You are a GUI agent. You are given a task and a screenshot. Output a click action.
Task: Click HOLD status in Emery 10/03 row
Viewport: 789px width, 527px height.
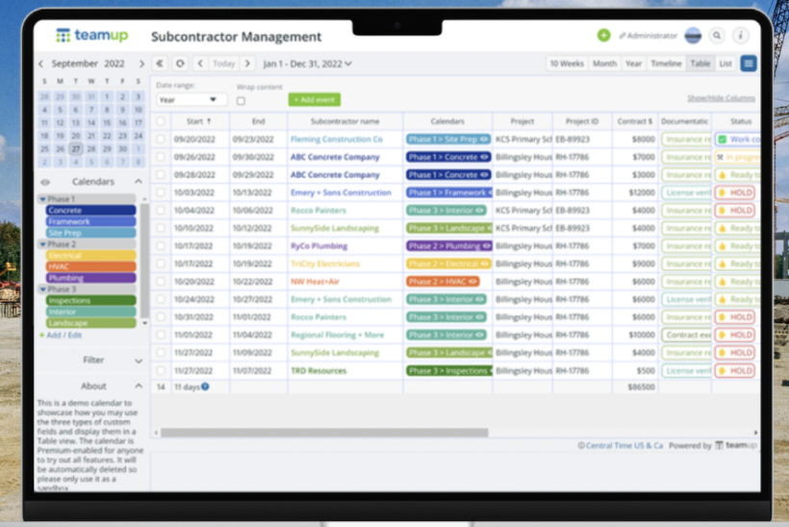coord(735,192)
